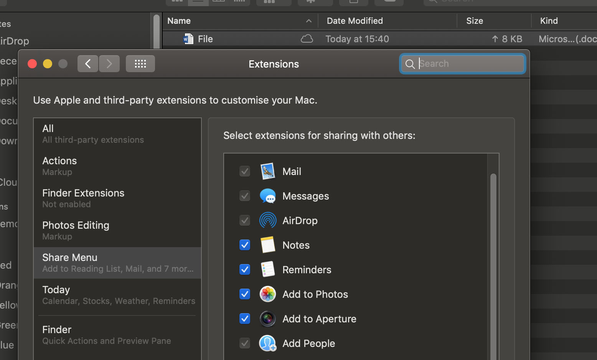Viewport: 597px width, 360px height.
Task: Click the Mail app icon
Action: tap(268, 171)
